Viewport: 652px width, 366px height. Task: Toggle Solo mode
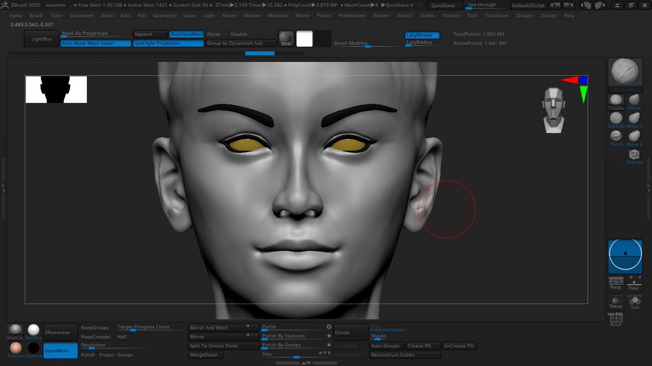click(634, 302)
